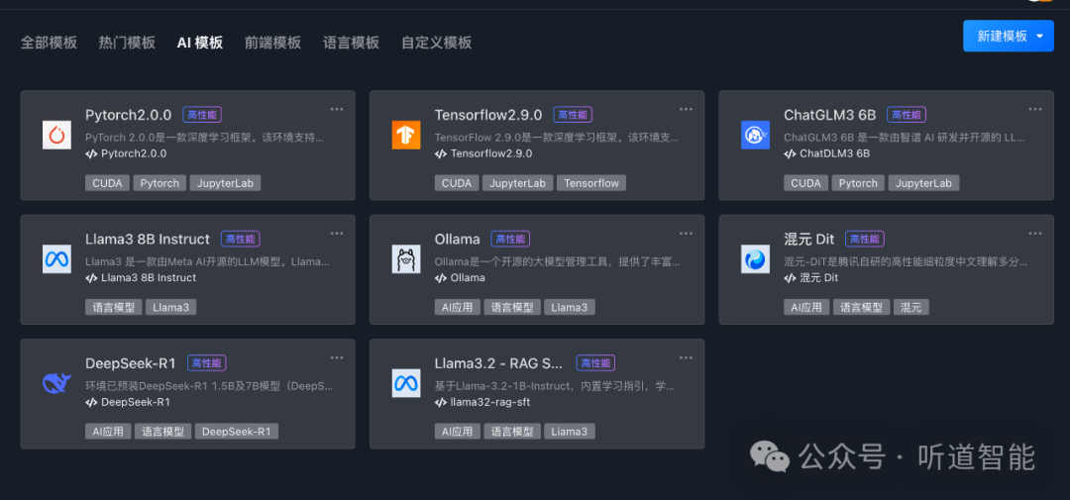Open more options on Llama3 8B Instruct card
The width and height of the screenshot is (1070, 500).
point(337,234)
